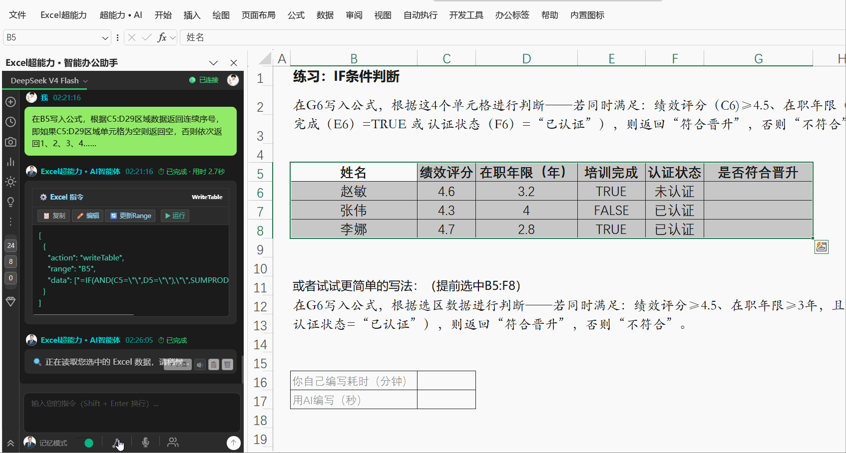Select cell containing 赵敏

(x=354, y=192)
